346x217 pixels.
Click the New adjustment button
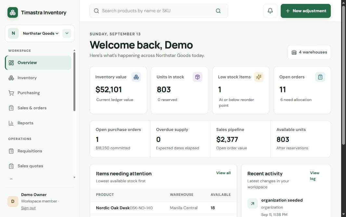pyautogui.click(x=306, y=11)
